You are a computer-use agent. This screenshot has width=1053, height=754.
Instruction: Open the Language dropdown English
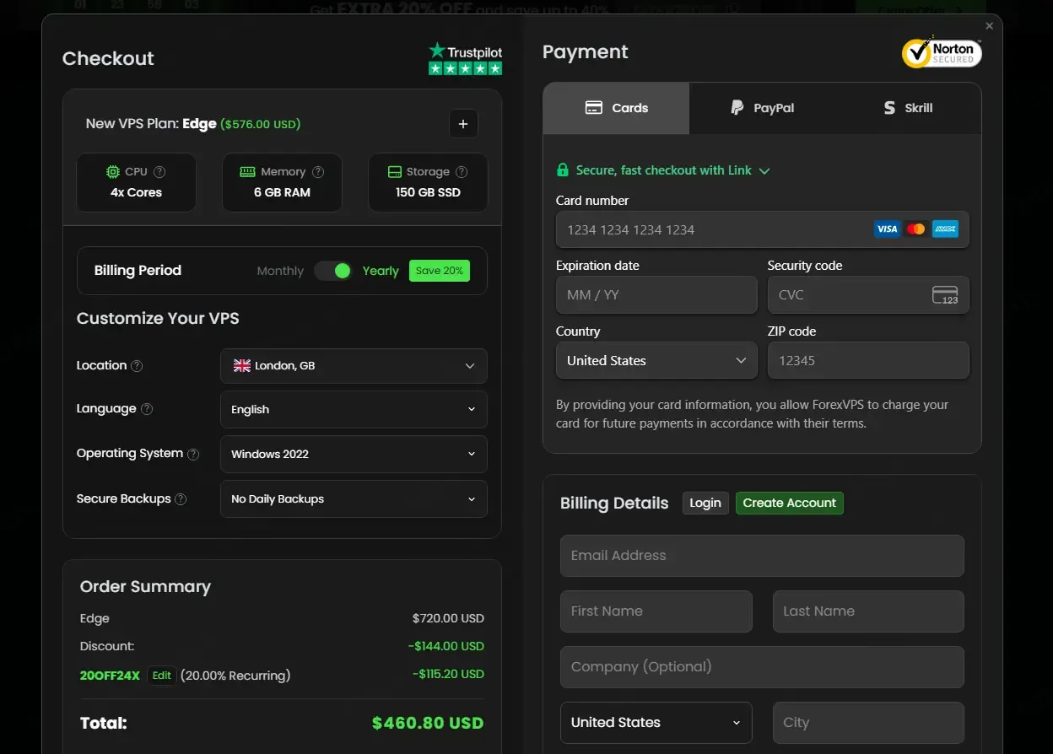click(x=354, y=409)
